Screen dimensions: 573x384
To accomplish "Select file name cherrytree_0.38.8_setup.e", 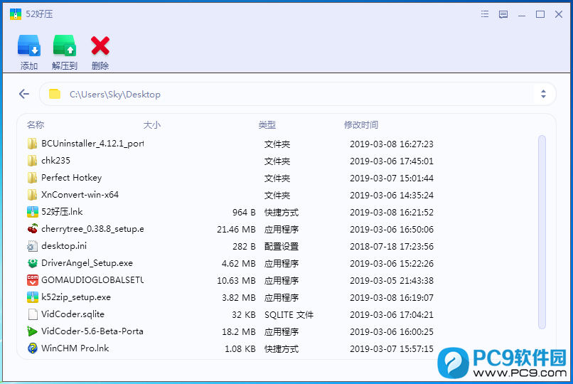I will pyautogui.click(x=92, y=229).
